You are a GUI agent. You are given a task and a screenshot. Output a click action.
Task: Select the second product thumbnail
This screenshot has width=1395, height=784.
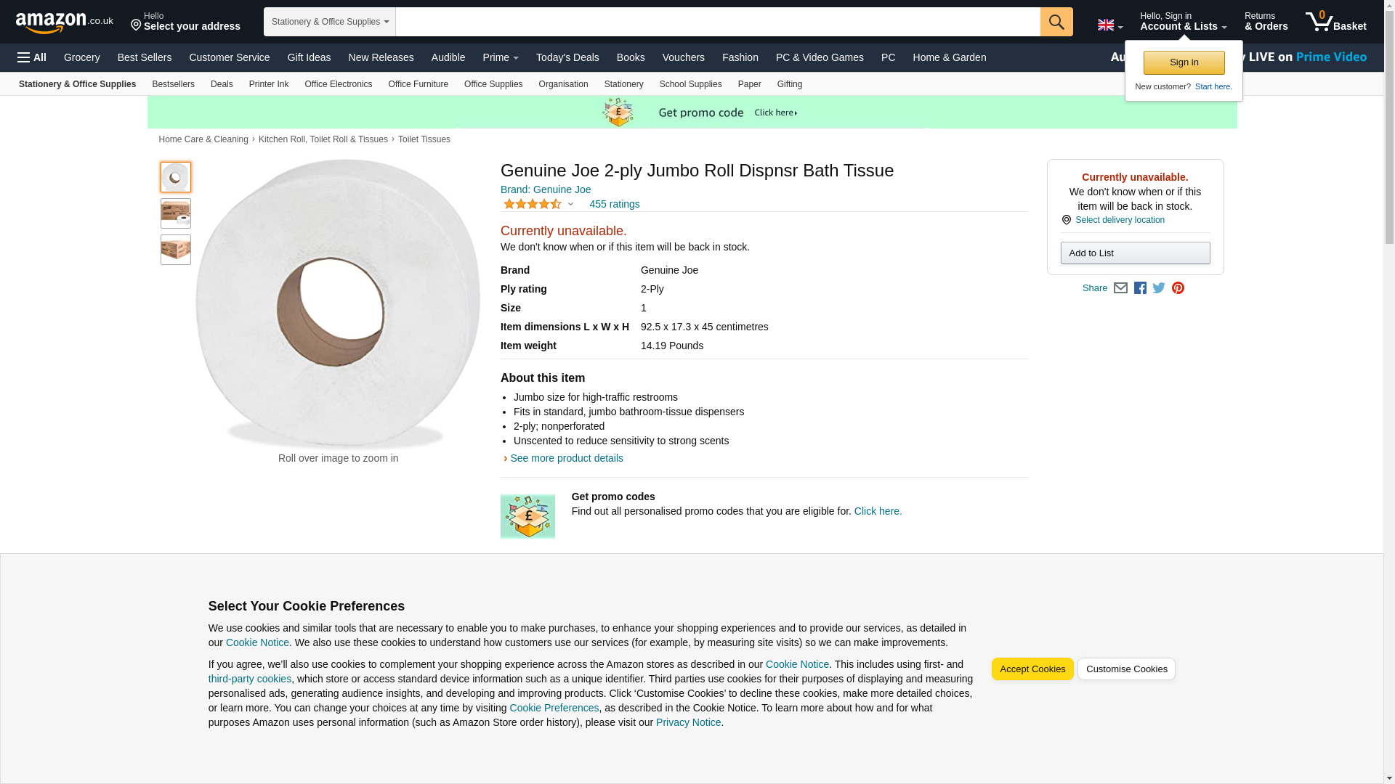pos(175,213)
